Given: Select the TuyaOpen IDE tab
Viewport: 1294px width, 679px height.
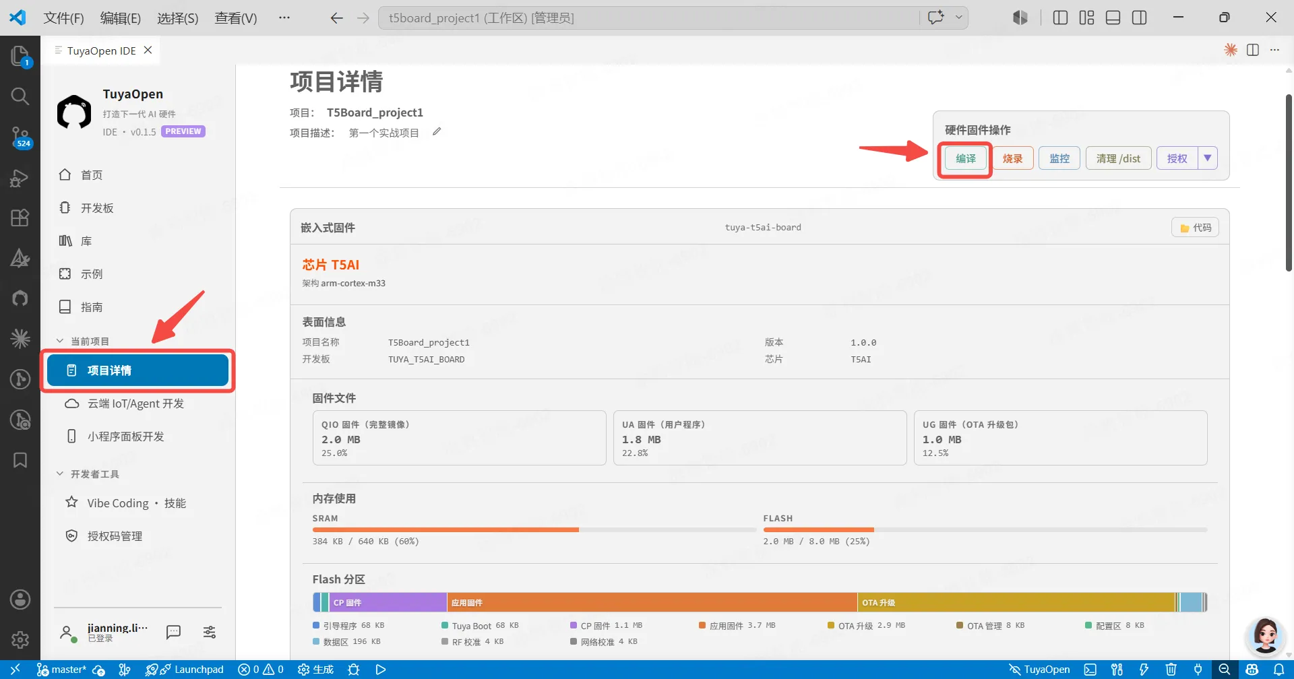Looking at the screenshot, I should [x=101, y=51].
